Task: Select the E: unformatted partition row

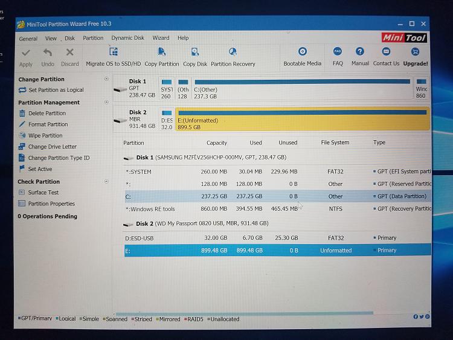Action: click(278, 251)
